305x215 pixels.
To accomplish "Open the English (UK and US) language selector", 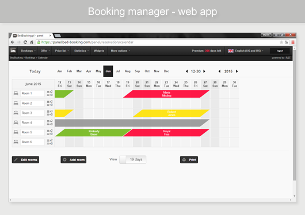I will [x=246, y=51].
